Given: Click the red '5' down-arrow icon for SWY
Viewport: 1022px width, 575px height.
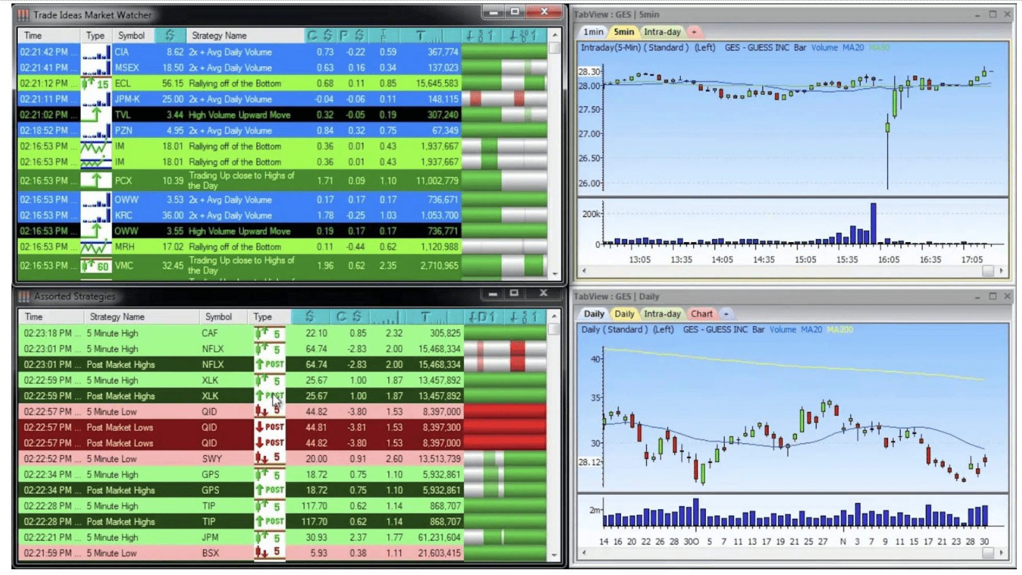Looking at the screenshot, I should coord(269,458).
